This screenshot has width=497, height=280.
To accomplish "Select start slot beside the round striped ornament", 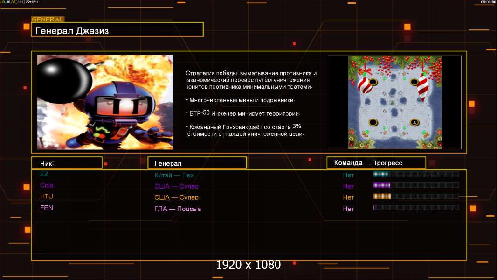I will [373, 83].
